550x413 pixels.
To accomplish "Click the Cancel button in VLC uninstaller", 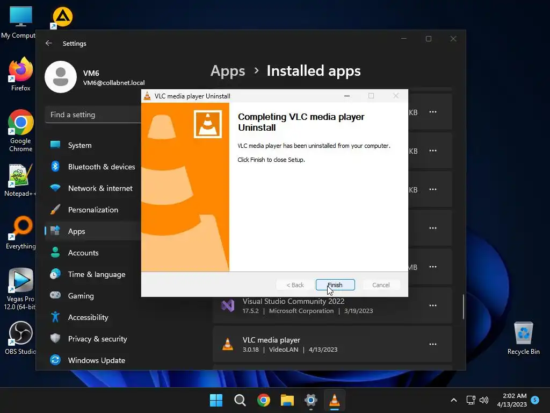I will click(x=381, y=285).
